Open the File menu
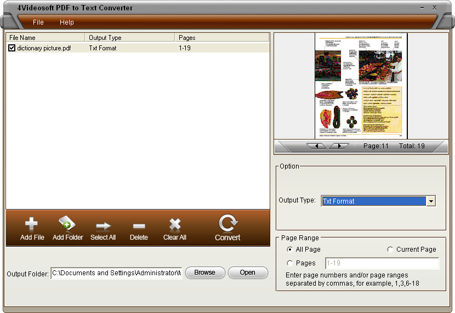Viewport: 455px width, 313px height. coord(38,22)
